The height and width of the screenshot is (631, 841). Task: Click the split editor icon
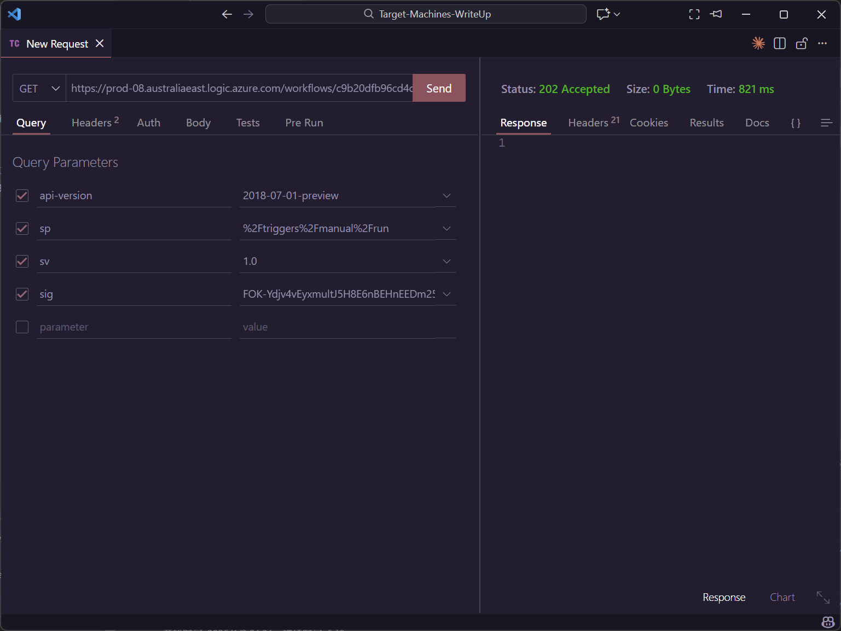coord(780,43)
